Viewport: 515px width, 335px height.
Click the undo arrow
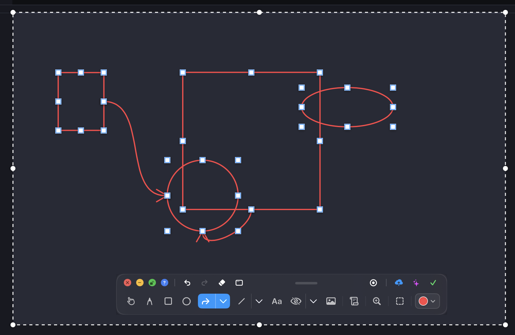pyautogui.click(x=187, y=283)
